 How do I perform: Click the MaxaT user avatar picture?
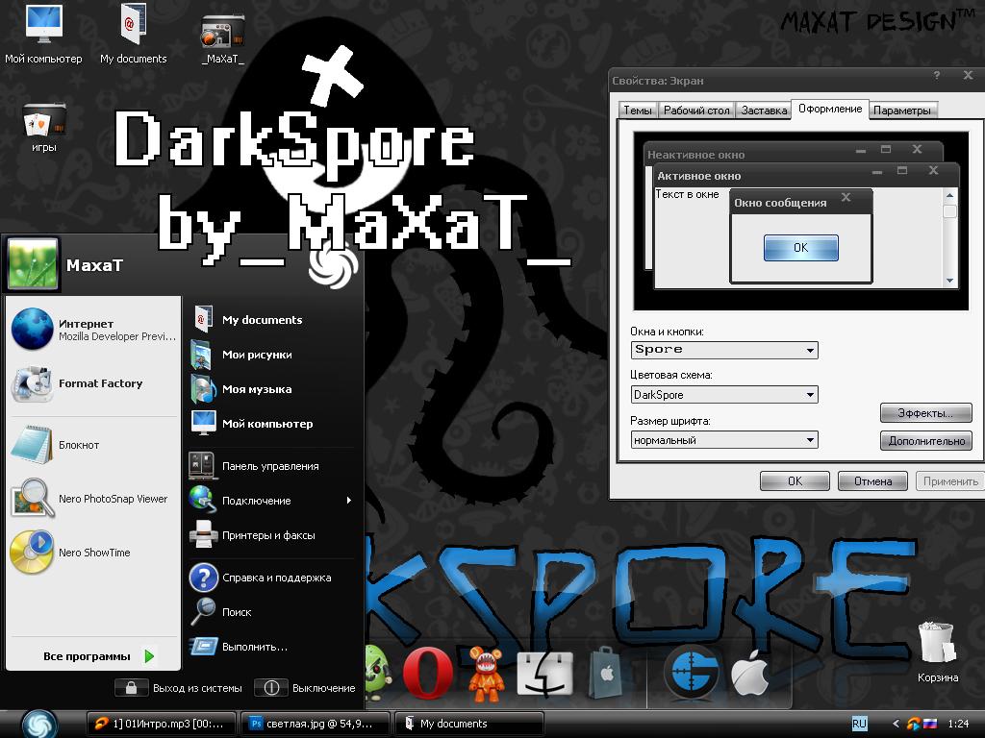[x=33, y=264]
